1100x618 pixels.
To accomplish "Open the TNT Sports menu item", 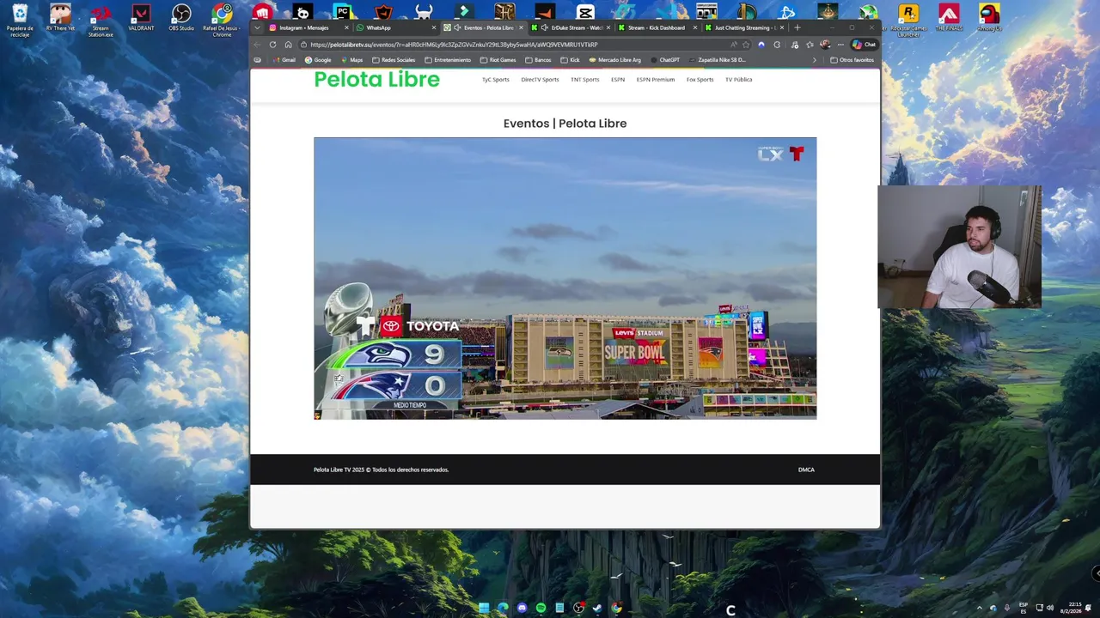I will click(585, 80).
